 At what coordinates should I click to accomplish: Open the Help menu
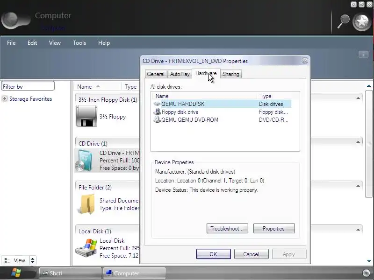pos(104,43)
